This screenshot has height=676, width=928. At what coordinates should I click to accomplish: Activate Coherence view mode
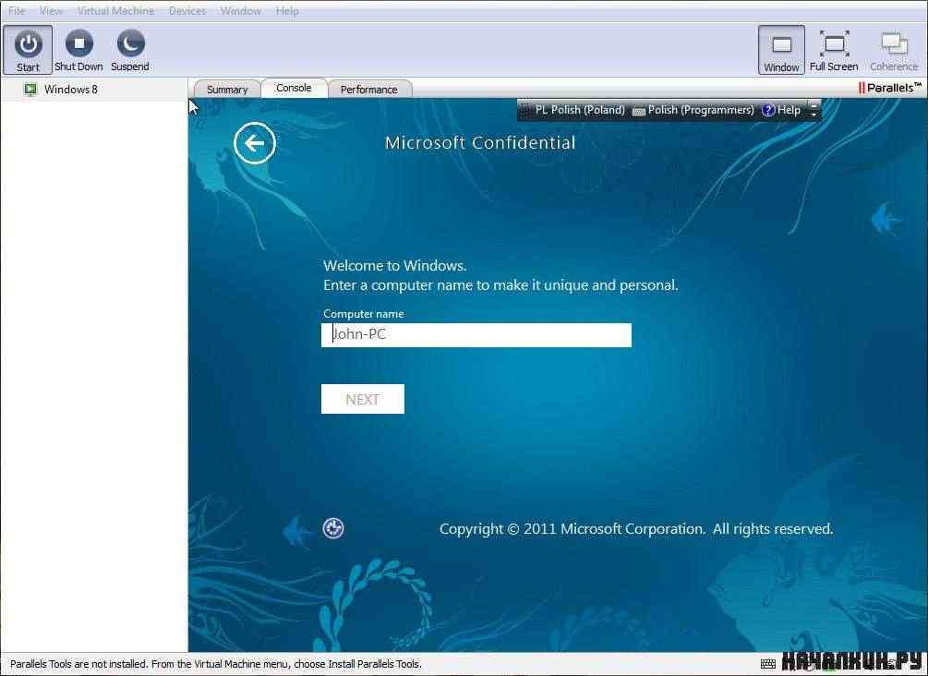[894, 50]
